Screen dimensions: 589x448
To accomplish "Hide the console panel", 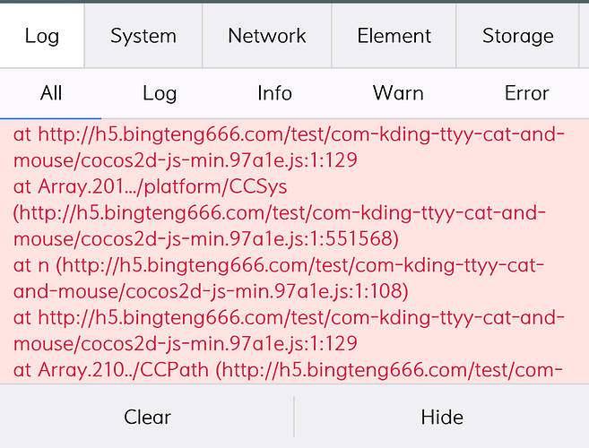I will pyautogui.click(x=442, y=417).
